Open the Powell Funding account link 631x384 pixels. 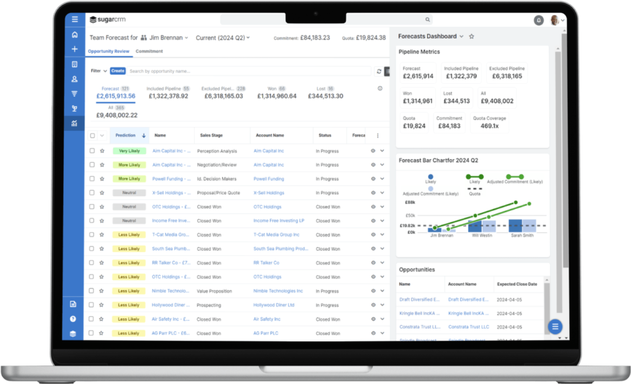[269, 179]
